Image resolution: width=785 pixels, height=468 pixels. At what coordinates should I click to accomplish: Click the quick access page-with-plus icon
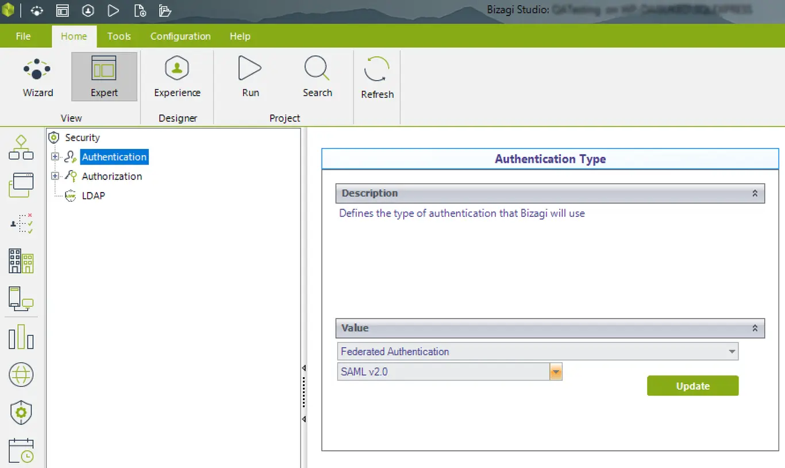pos(140,11)
